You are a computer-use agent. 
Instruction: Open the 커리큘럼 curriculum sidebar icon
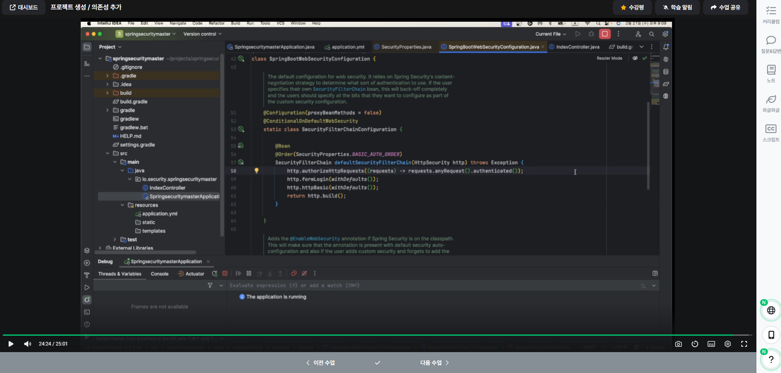click(x=771, y=15)
